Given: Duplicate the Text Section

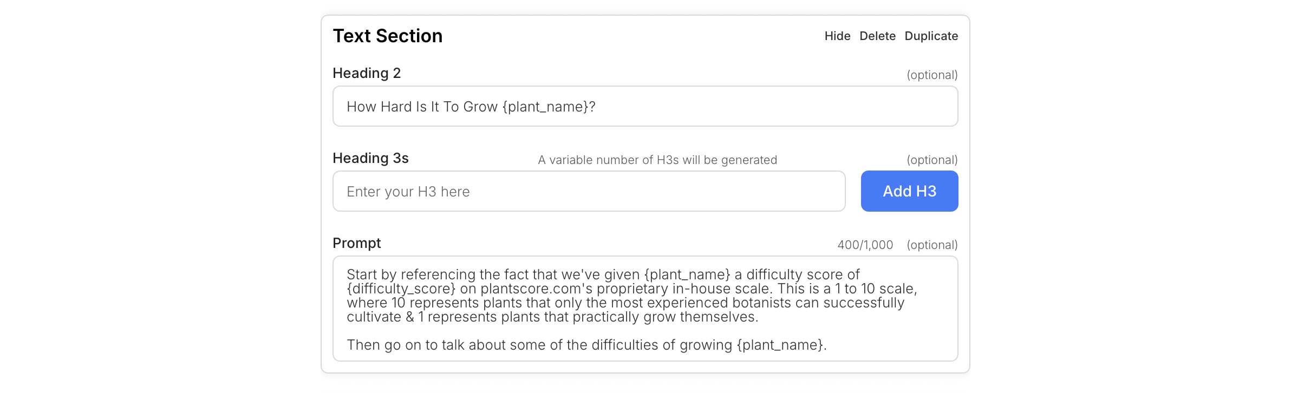Looking at the screenshot, I should (931, 36).
